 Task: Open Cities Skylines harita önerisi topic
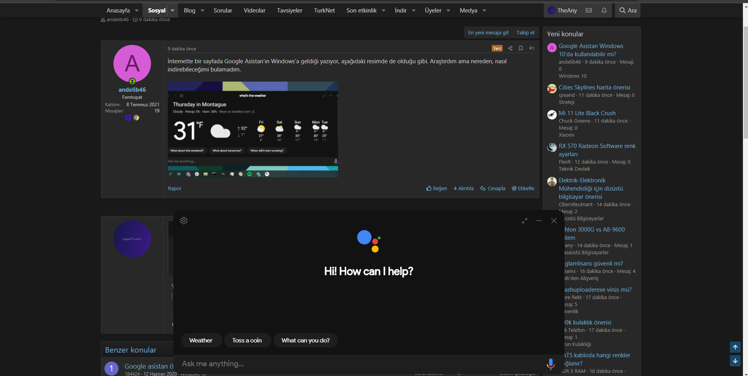click(x=594, y=87)
